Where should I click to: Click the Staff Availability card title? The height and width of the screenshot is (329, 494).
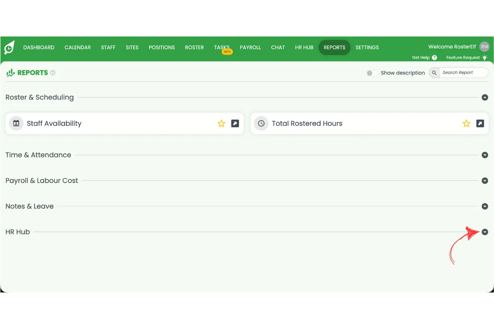(x=54, y=123)
